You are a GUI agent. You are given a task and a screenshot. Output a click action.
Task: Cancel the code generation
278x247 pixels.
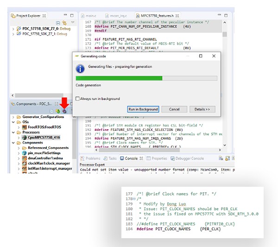point(174,109)
